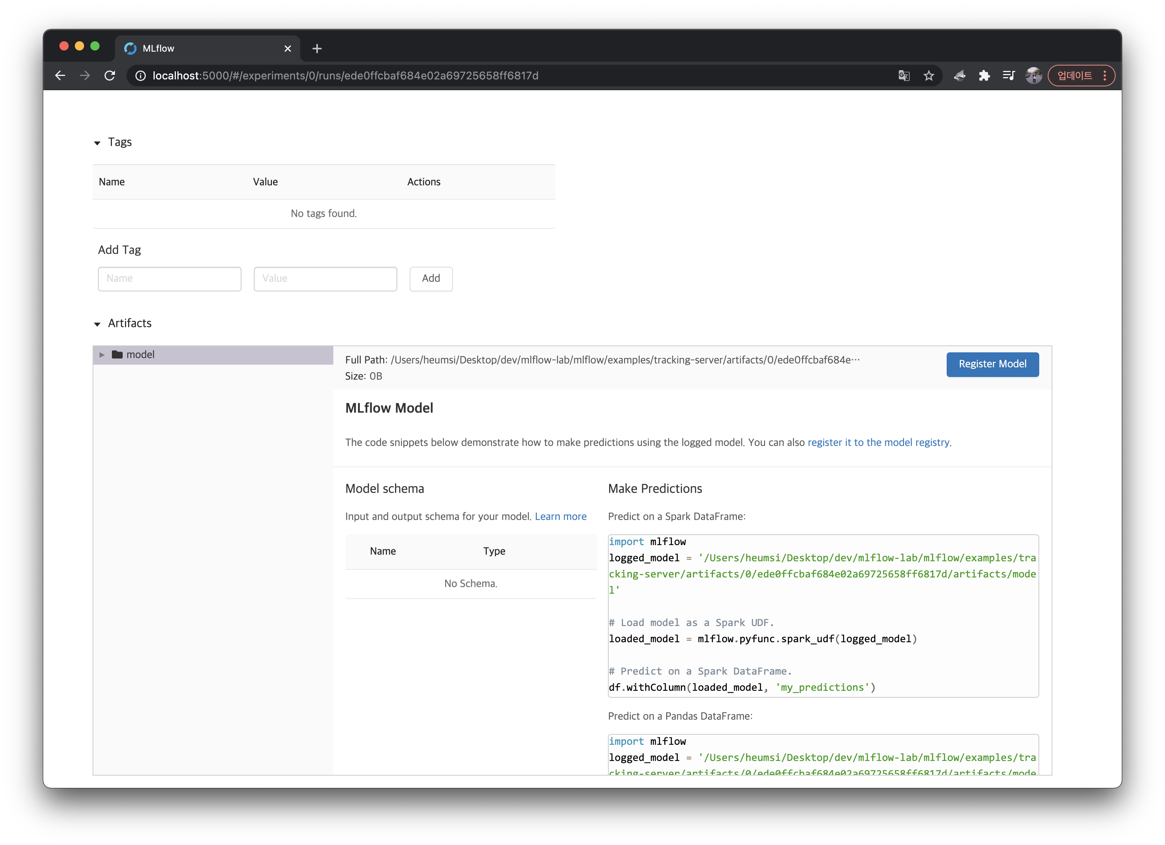Click the tag Name input field

[169, 278]
